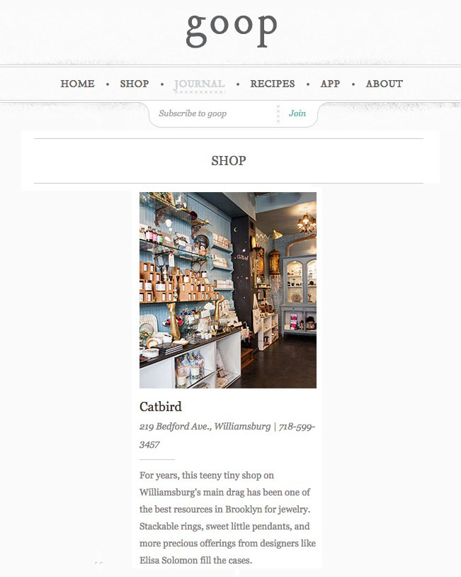
Task: Select the JOURNAL navigation tab
Action: point(199,84)
